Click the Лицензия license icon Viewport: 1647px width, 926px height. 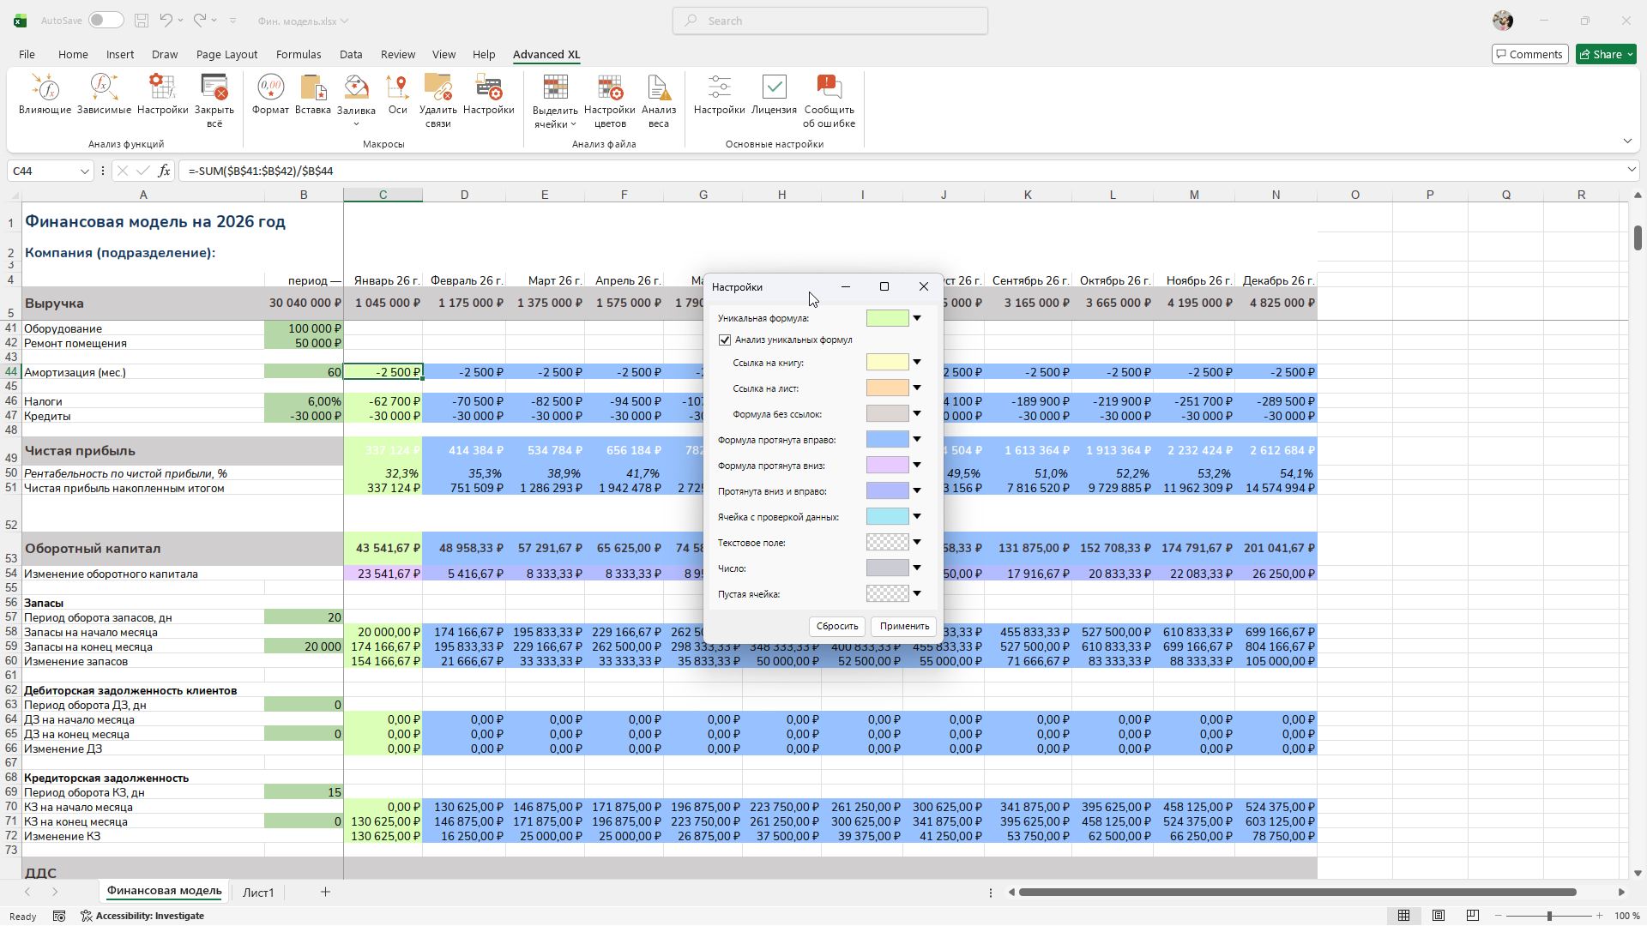[774, 87]
